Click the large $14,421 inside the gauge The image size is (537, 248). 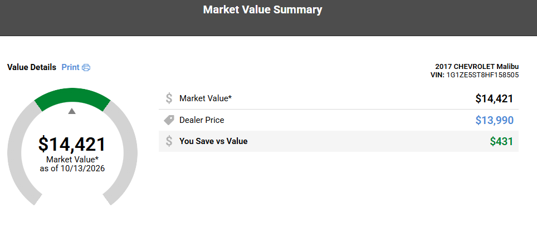point(72,144)
